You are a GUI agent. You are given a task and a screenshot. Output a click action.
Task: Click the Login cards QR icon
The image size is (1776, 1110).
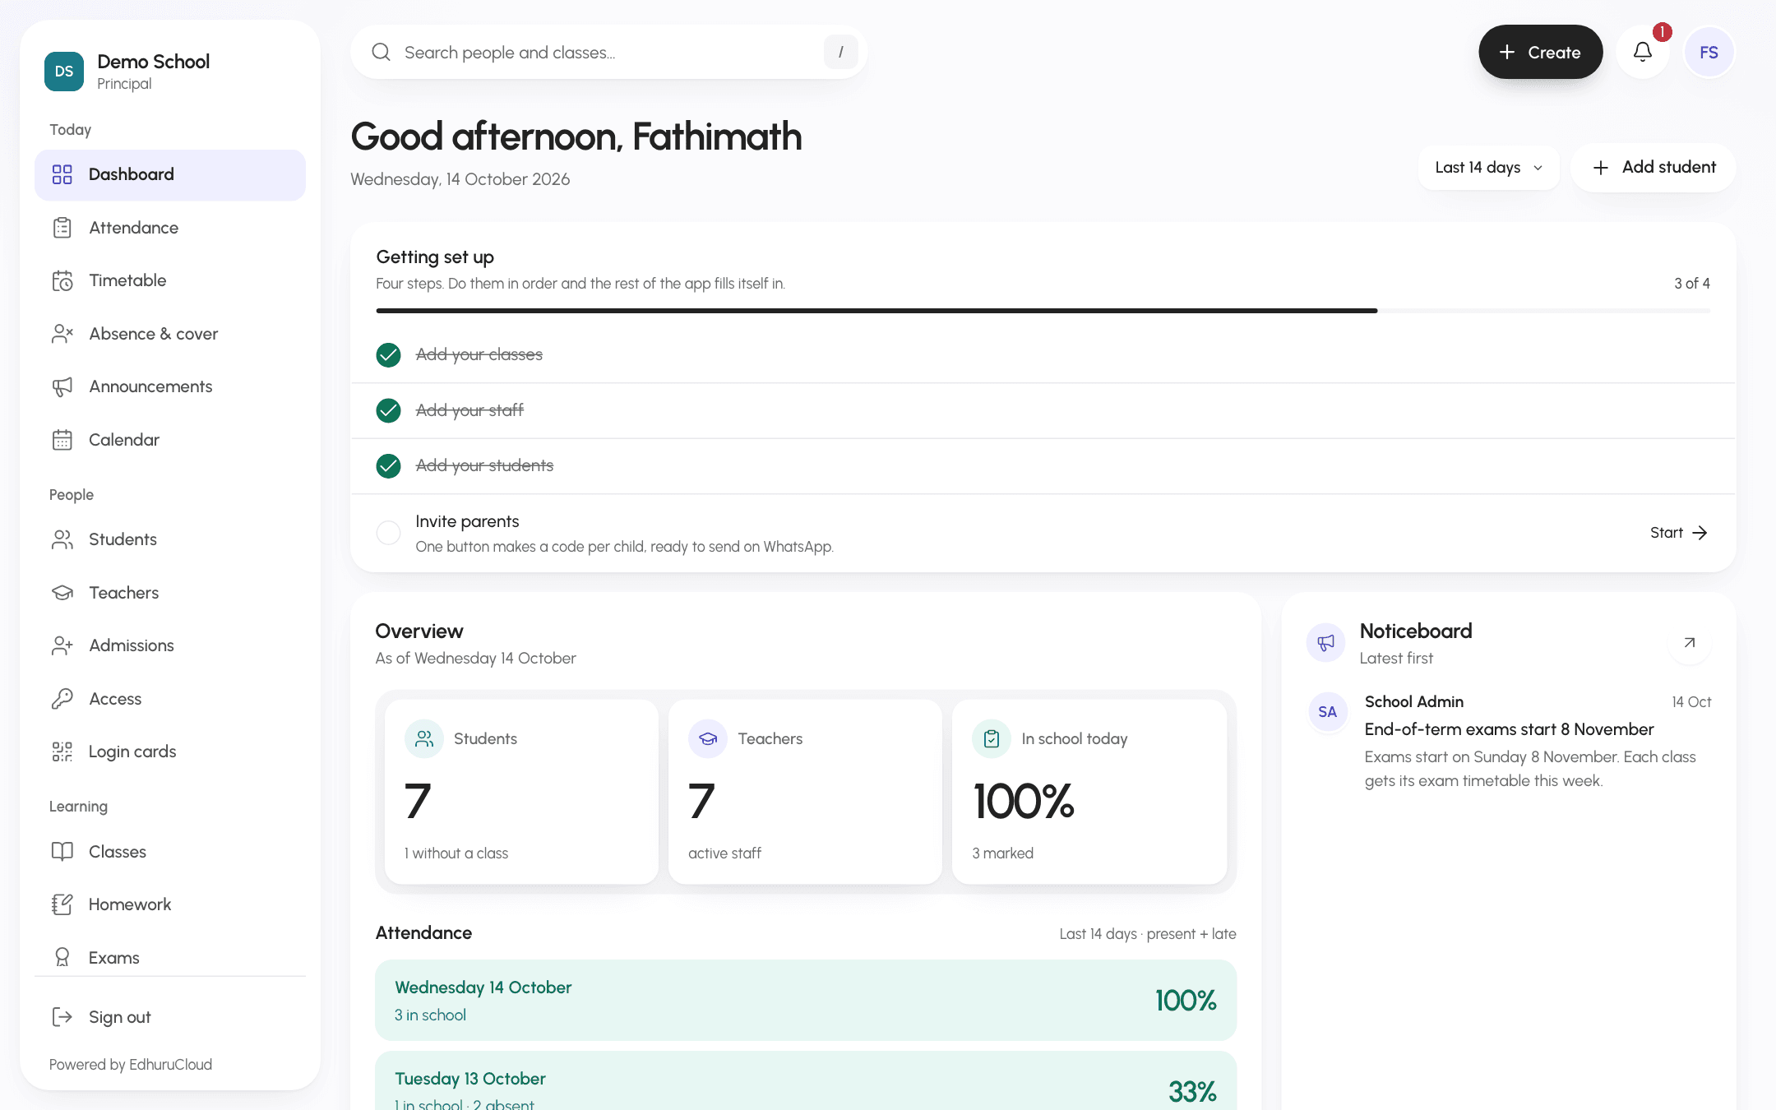62,752
